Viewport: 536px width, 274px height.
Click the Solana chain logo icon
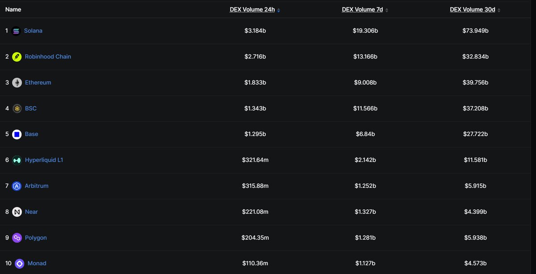[x=17, y=31]
